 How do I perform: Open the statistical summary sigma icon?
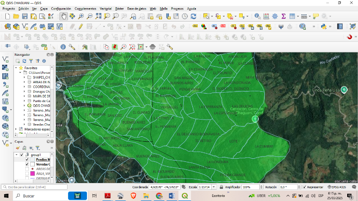[284, 16]
